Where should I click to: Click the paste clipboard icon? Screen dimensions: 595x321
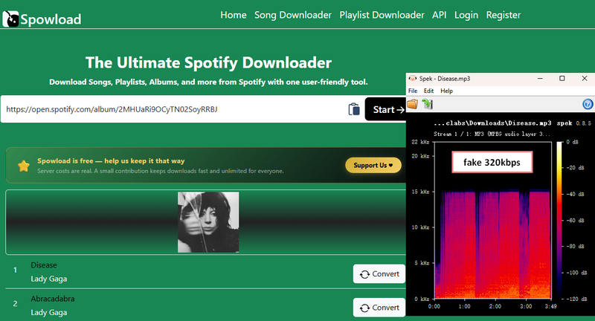click(354, 109)
